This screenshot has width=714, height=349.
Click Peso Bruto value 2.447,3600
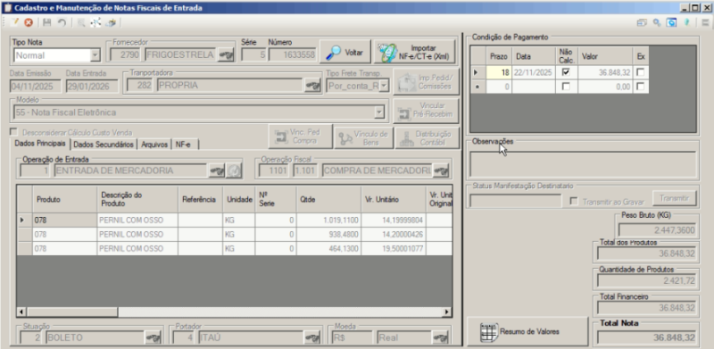coord(658,229)
